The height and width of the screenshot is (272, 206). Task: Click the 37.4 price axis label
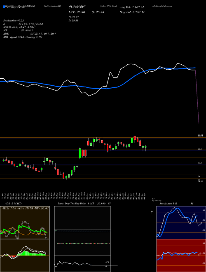[x=199, y=163]
